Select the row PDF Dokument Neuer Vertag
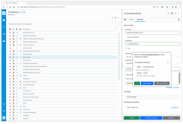 coord(63,97)
